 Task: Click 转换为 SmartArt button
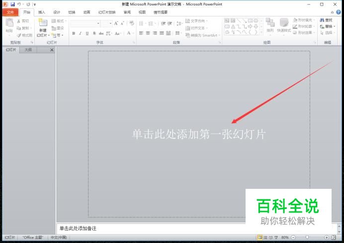(202, 35)
